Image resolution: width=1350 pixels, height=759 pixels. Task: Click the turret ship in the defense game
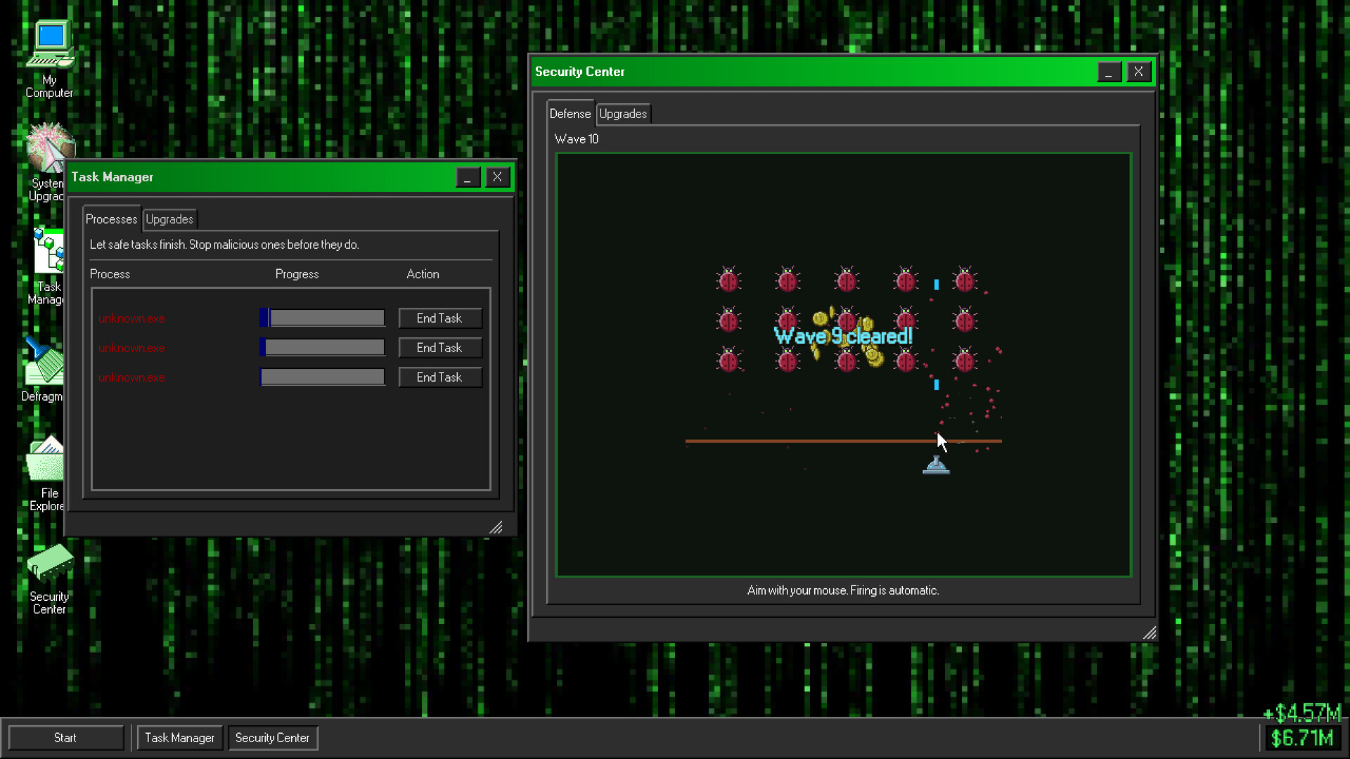point(936,465)
